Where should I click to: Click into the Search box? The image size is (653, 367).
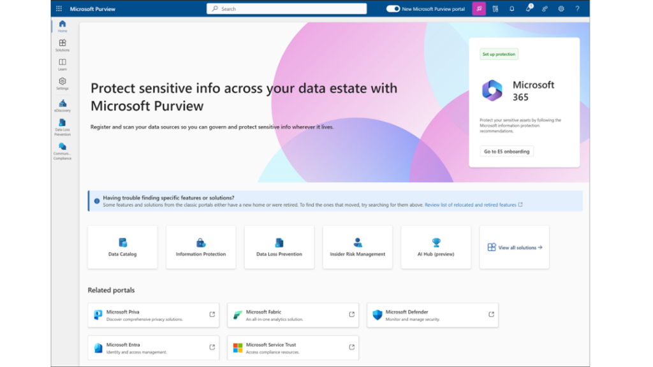coord(286,8)
